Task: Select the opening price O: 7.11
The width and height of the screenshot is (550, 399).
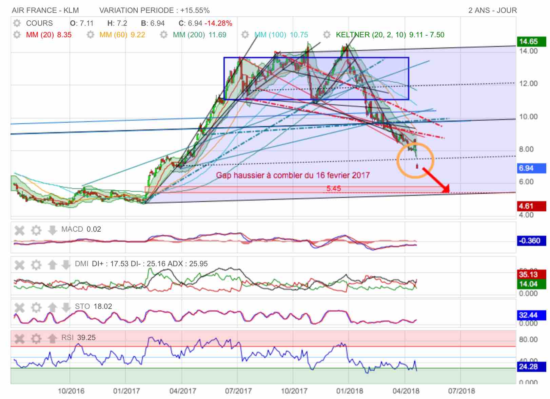Action: point(81,23)
